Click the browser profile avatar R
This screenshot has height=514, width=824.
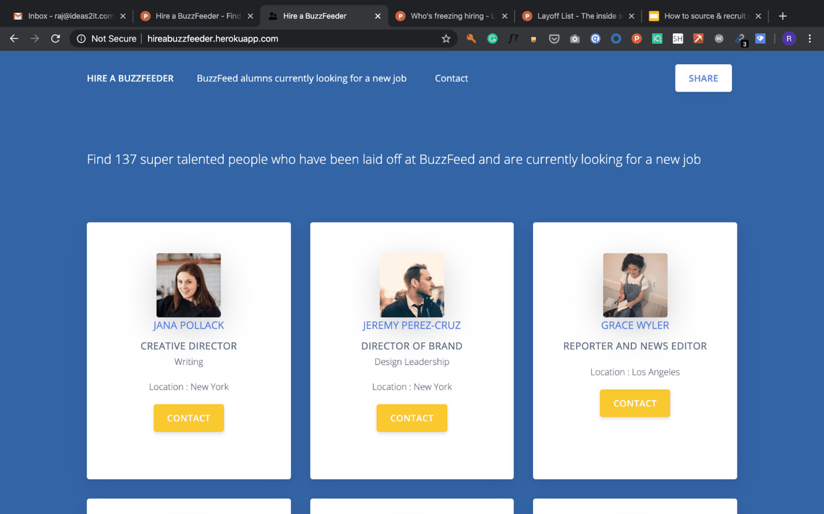click(789, 39)
